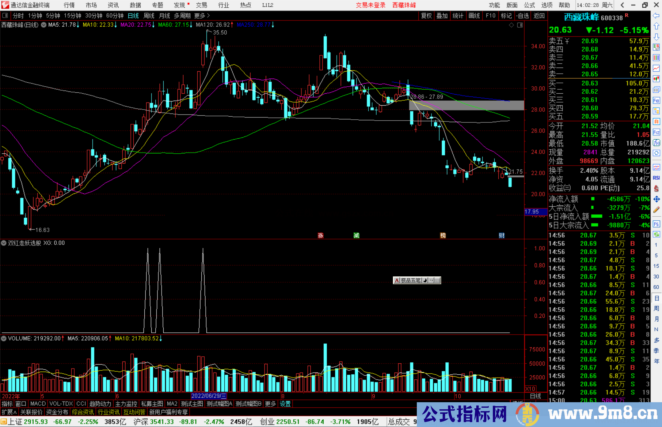662x427 pixels.
Task: Click the RSI indicator sidebar icon
Action: point(656,178)
